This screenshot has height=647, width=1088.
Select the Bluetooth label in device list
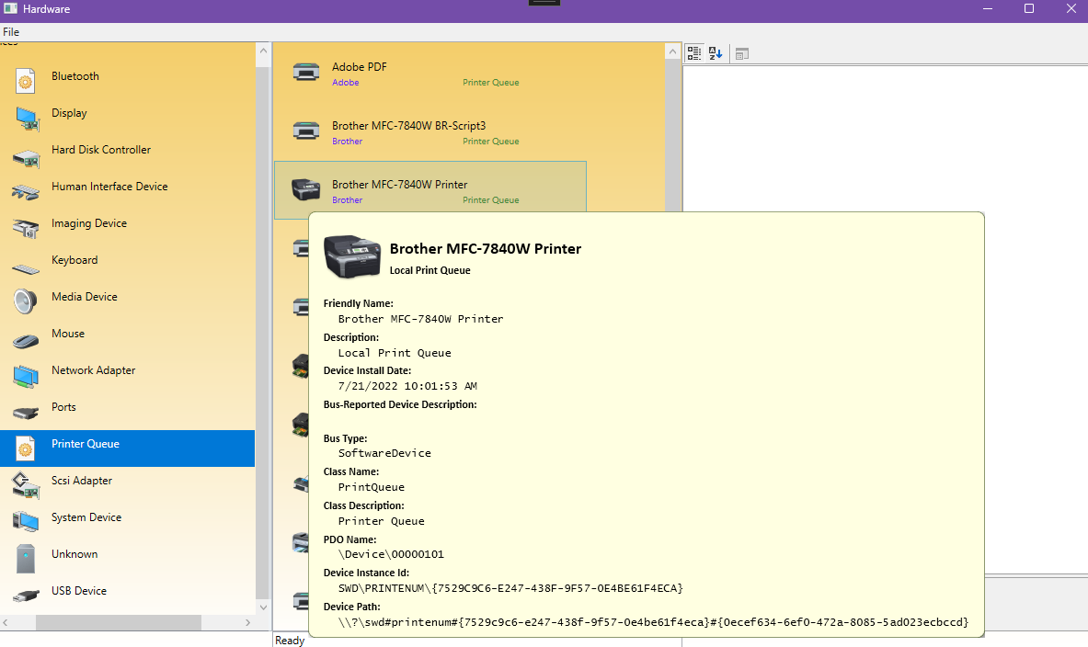(x=74, y=76)
